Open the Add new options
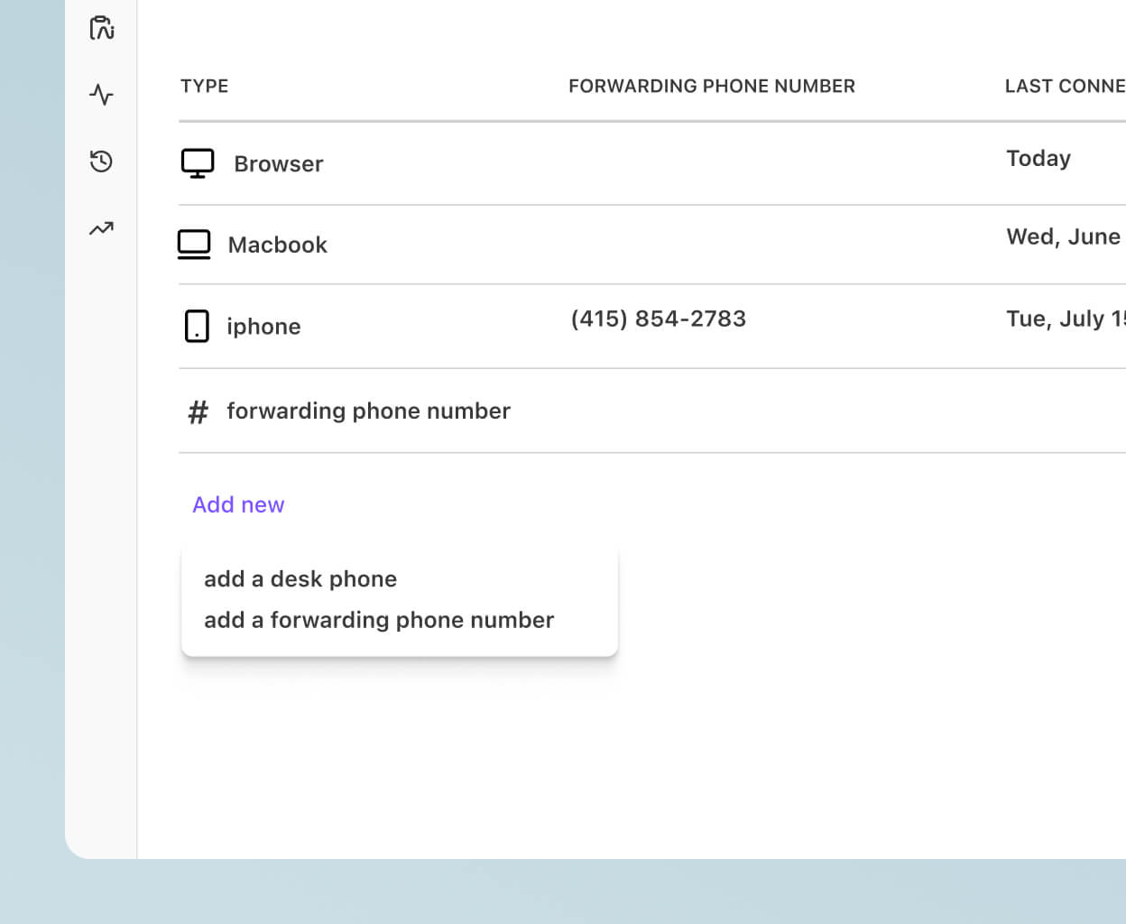The width and height of the screenshot is (1126, 924). click(x=237, y=504)
